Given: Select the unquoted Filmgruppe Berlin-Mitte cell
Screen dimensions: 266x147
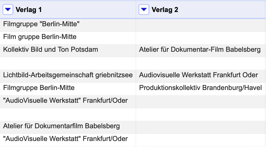Looking at the screenshot, I should [x=39, y=88].
